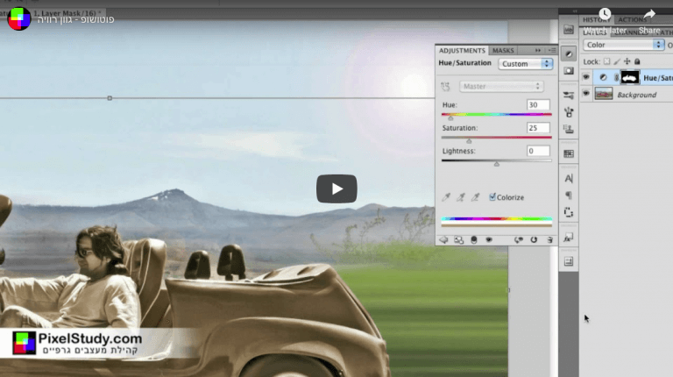The height and width of the screenshot is (377, 673).
Task: Switch Adjustments panel to expanded view
Action: (x=459, y=240)
